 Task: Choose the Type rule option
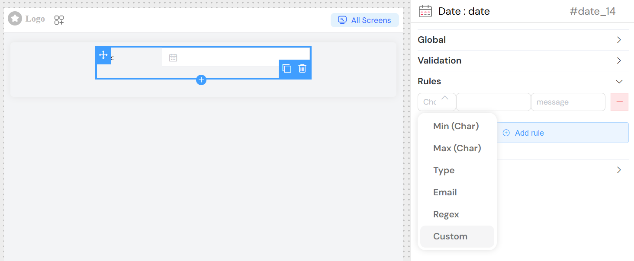click(457, 170)
